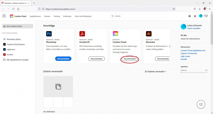
Task: Open the notifications bell icon
Action: [x=195, y=16]
